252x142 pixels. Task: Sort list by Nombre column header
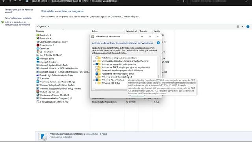63,32
